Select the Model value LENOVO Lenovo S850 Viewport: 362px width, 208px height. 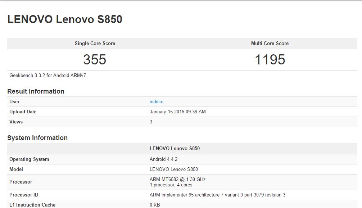pos(173,169)
